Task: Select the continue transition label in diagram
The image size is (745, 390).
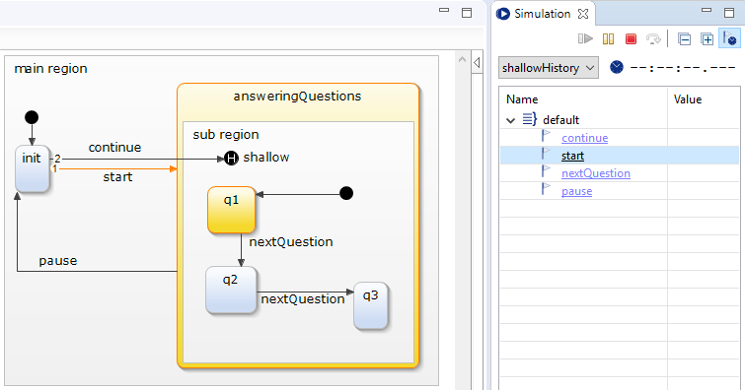Action: [114, 148]
